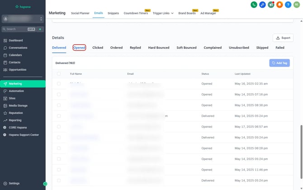Open Conversations from the sidebar
The image size is (303, 190).
18,47
